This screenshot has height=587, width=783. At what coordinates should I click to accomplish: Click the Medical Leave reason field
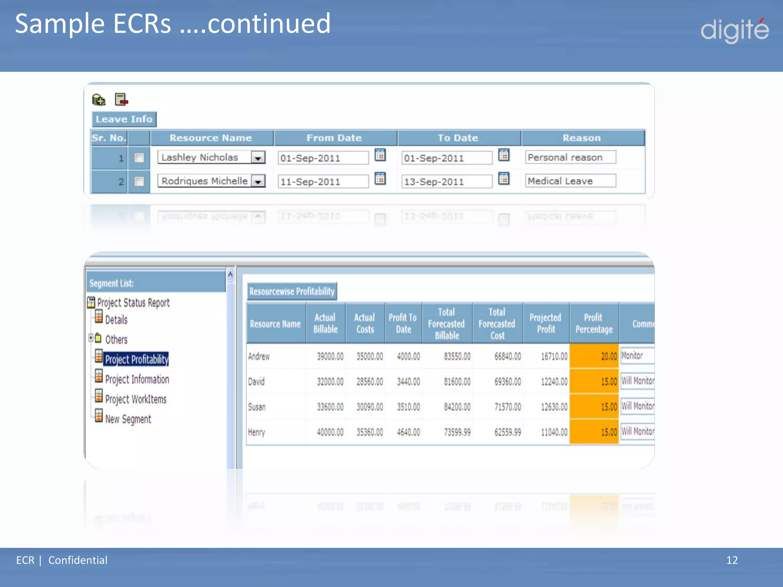tap(570, 181)
